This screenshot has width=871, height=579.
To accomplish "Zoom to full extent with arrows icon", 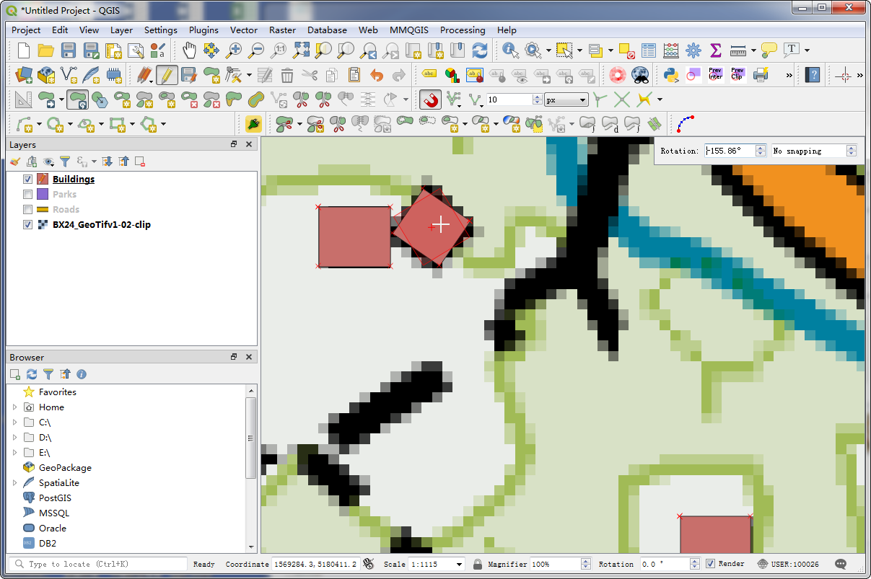I will point(301,50).
